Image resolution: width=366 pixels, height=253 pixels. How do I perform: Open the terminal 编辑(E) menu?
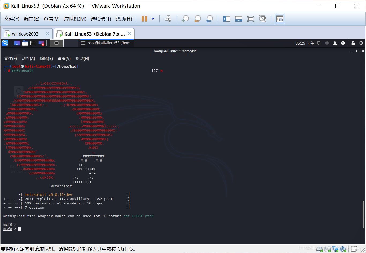46,59
